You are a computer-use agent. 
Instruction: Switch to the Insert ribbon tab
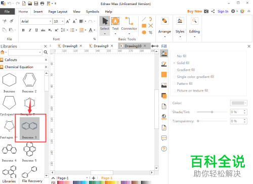pos(38,12)
